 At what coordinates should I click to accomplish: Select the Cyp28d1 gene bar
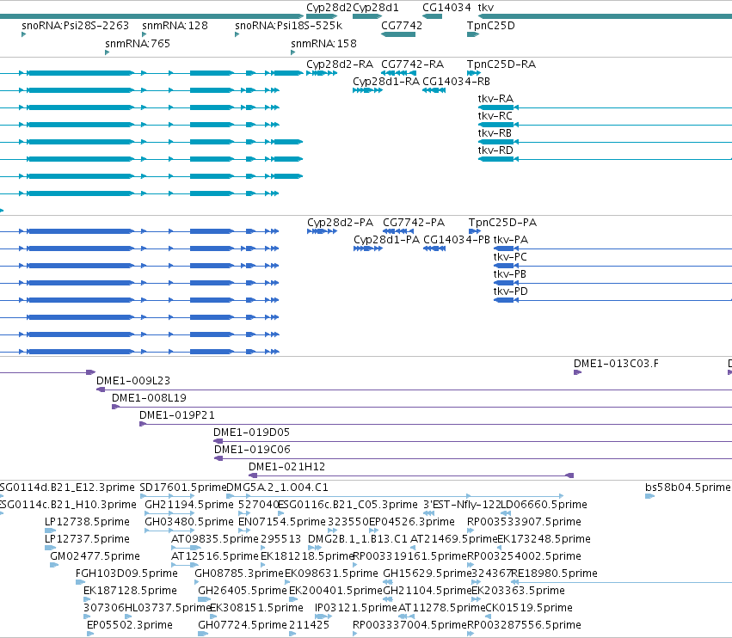coord(367,17)
